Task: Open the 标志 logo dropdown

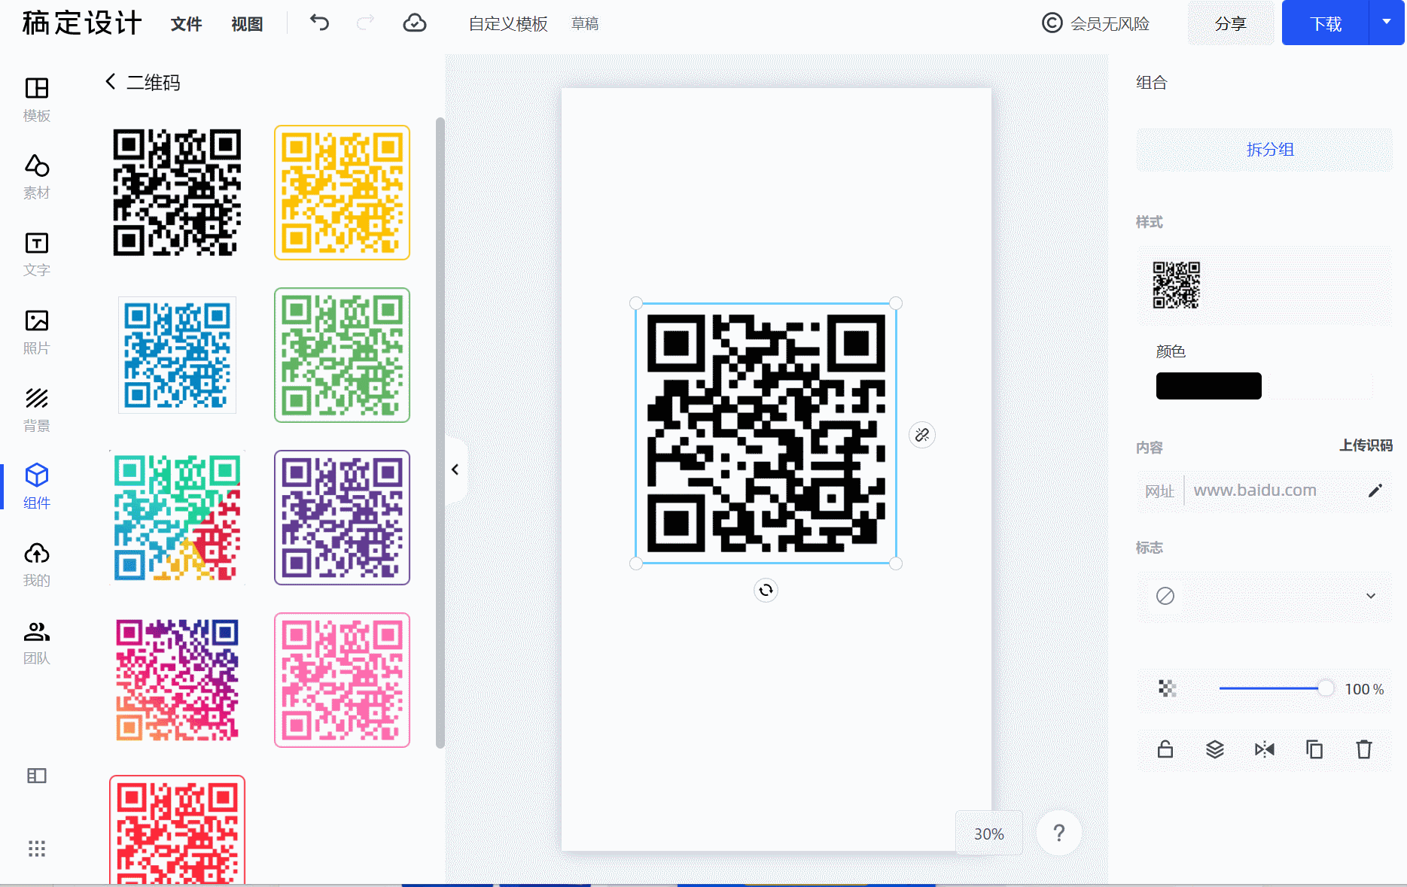Action: pos(1265,596)
